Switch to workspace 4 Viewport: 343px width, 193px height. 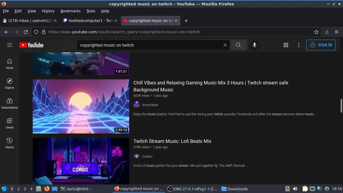coord(31,189)
